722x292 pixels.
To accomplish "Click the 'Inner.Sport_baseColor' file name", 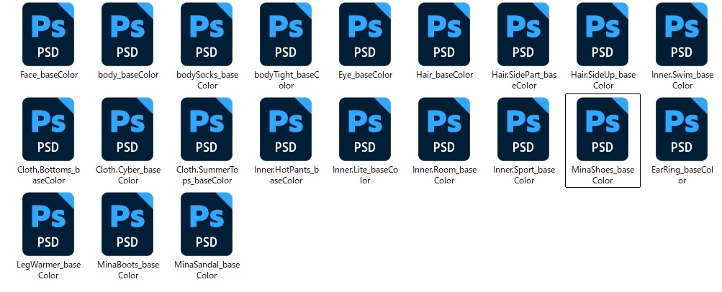I will tap(524, 175).
